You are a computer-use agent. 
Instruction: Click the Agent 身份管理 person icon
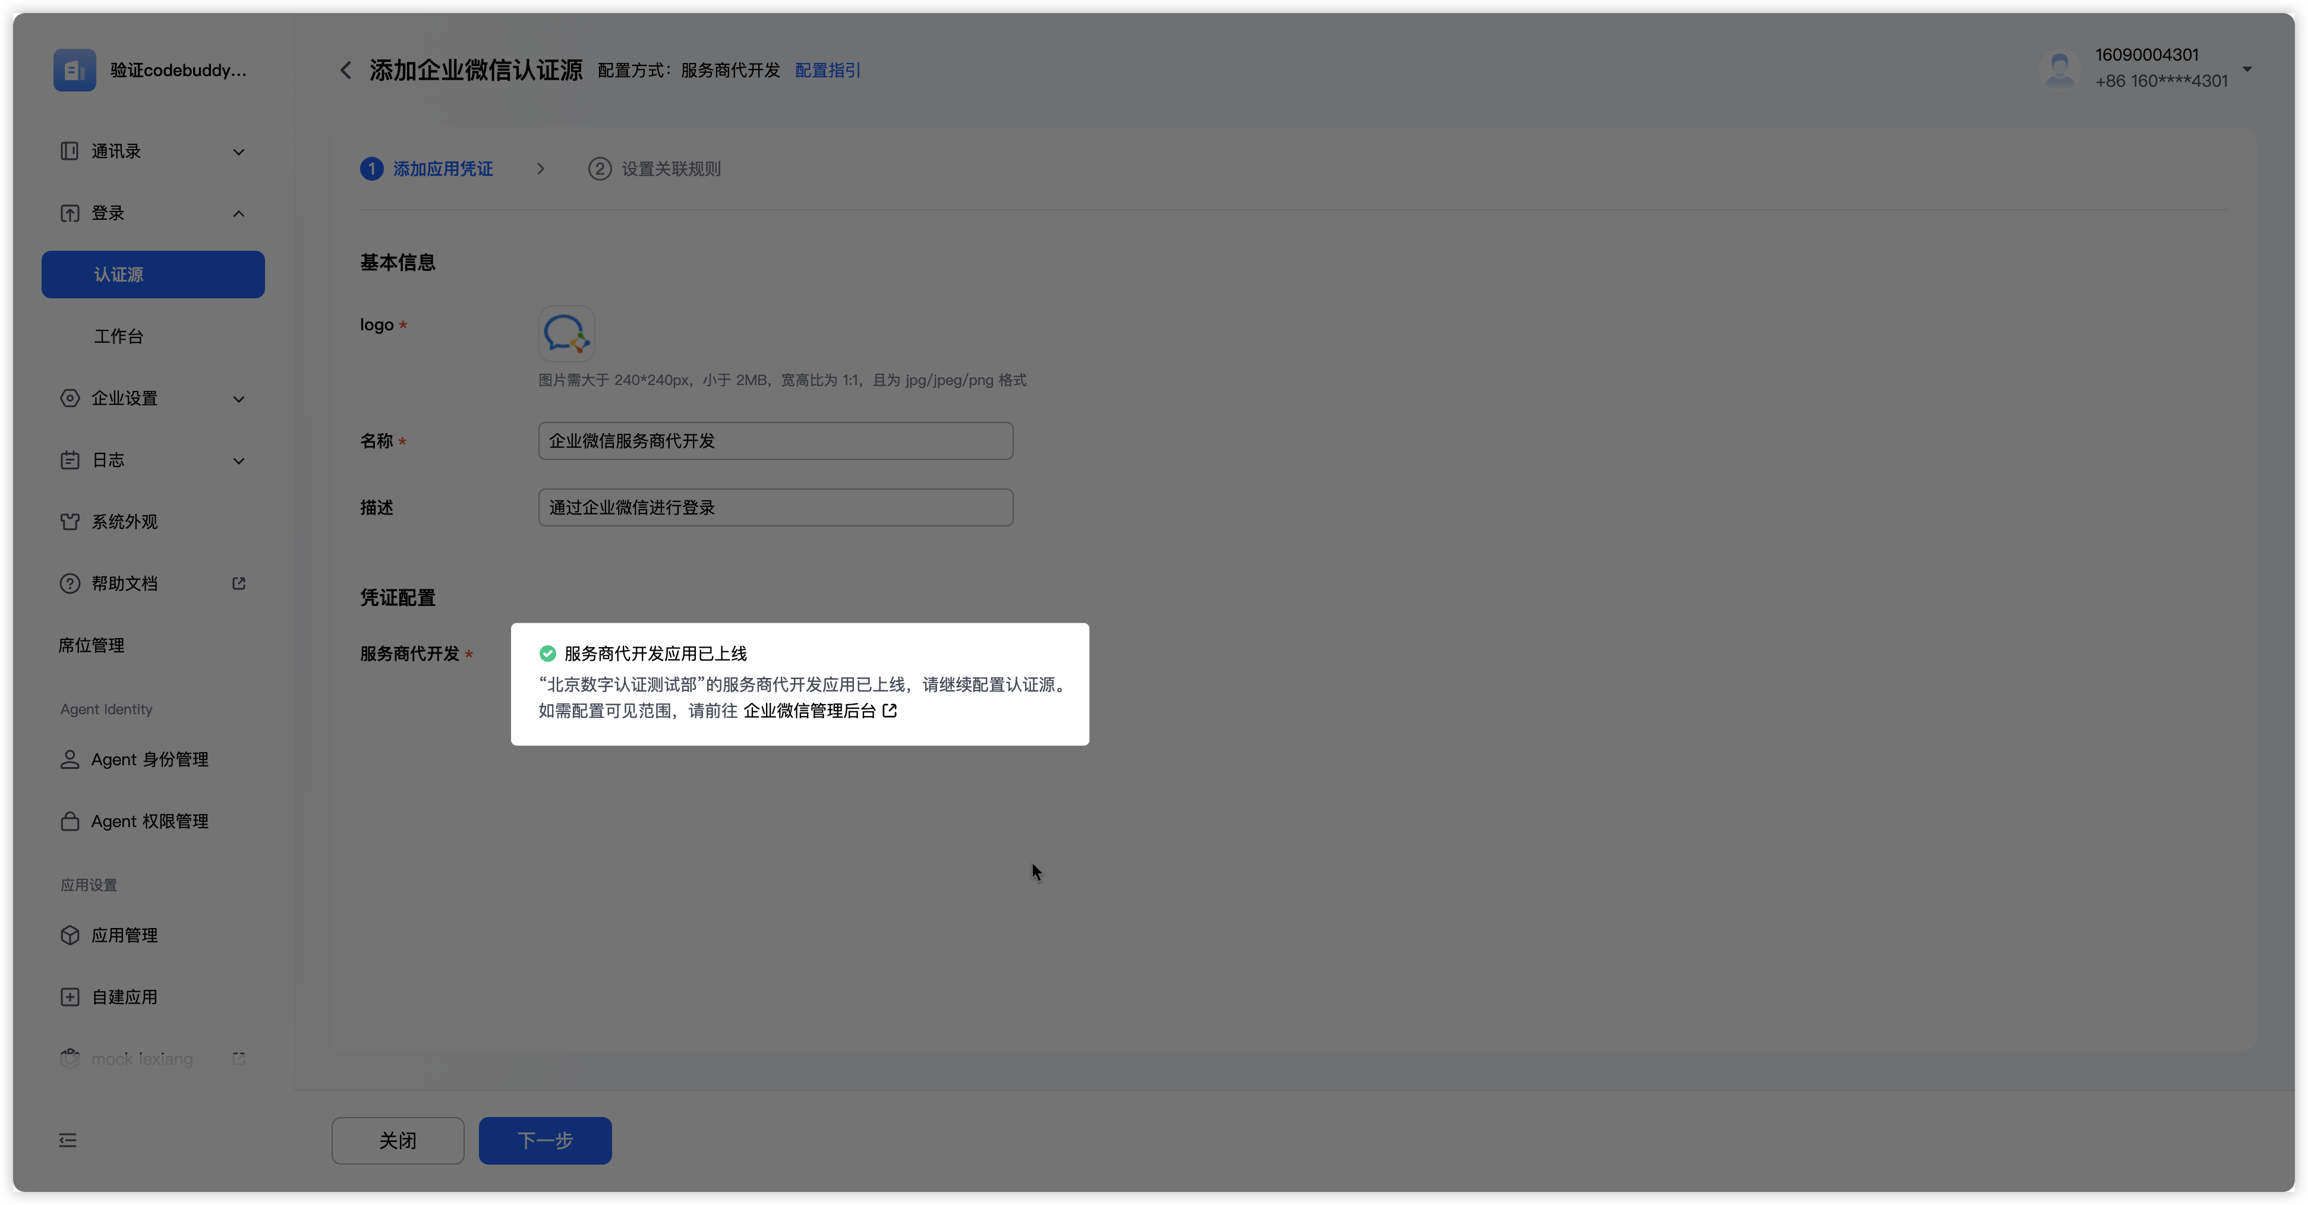pos(70,760)
